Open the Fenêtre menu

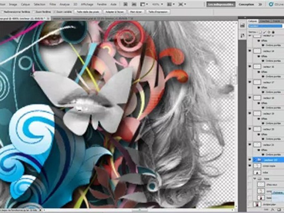point(101,4)
